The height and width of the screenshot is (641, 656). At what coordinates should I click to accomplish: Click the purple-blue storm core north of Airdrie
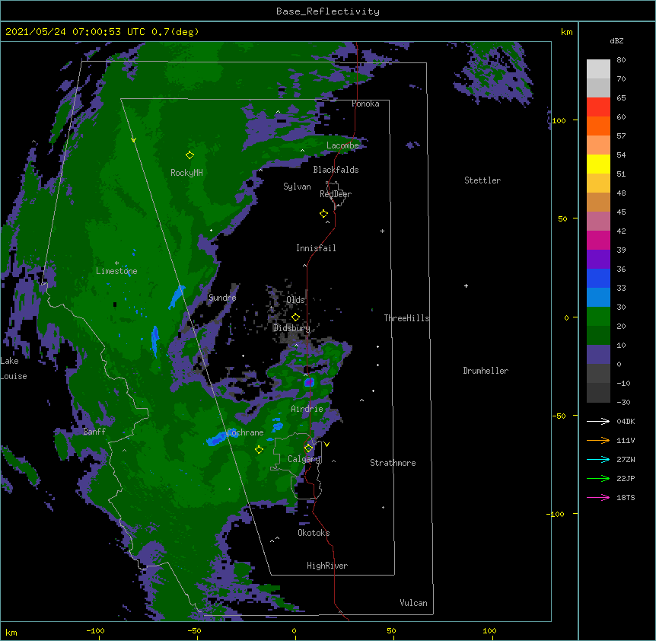pos(309,382)
